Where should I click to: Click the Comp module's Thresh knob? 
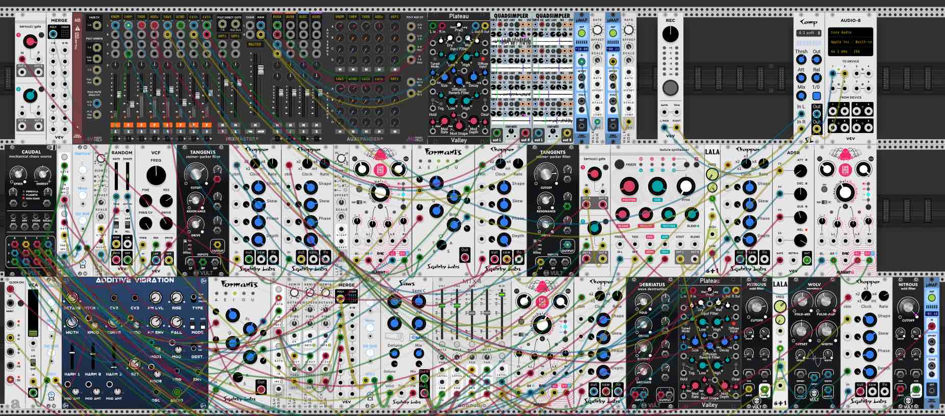[x=801, y=60]
